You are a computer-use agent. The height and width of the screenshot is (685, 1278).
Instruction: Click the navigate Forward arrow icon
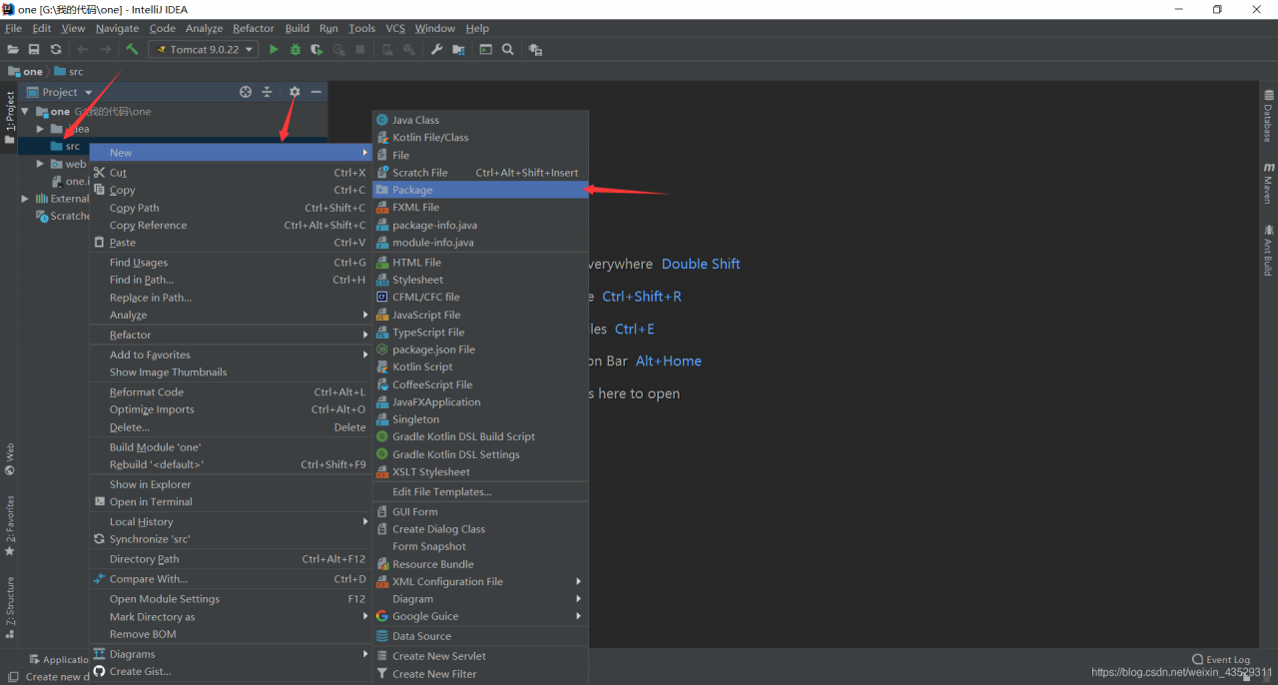point(105,49)
